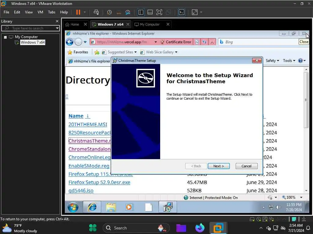313x234 pixels.
Task: Close the ChristmasTheme Setup dialog
Action: (257, 61)
